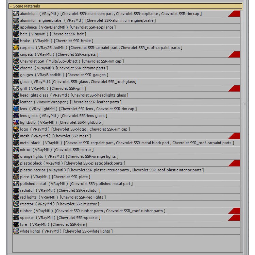This screenshot has height=255, width=255.
Task: Select the plate material icon
Action: tap(16, 177)
